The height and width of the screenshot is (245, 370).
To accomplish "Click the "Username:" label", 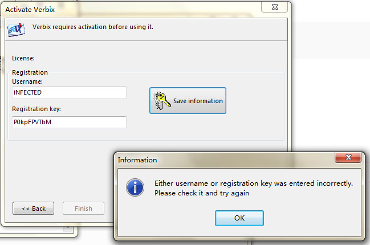I will click(x=27, y=81).
